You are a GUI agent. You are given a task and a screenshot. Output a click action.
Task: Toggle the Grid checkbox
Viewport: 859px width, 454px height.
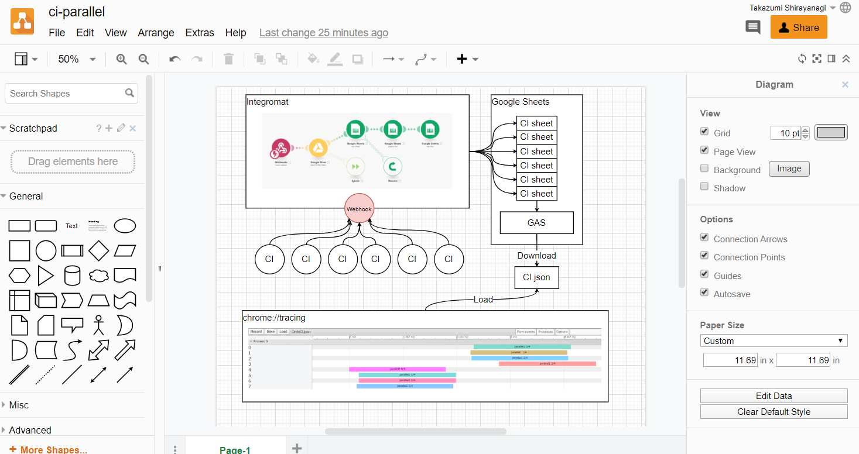(704, 132)
